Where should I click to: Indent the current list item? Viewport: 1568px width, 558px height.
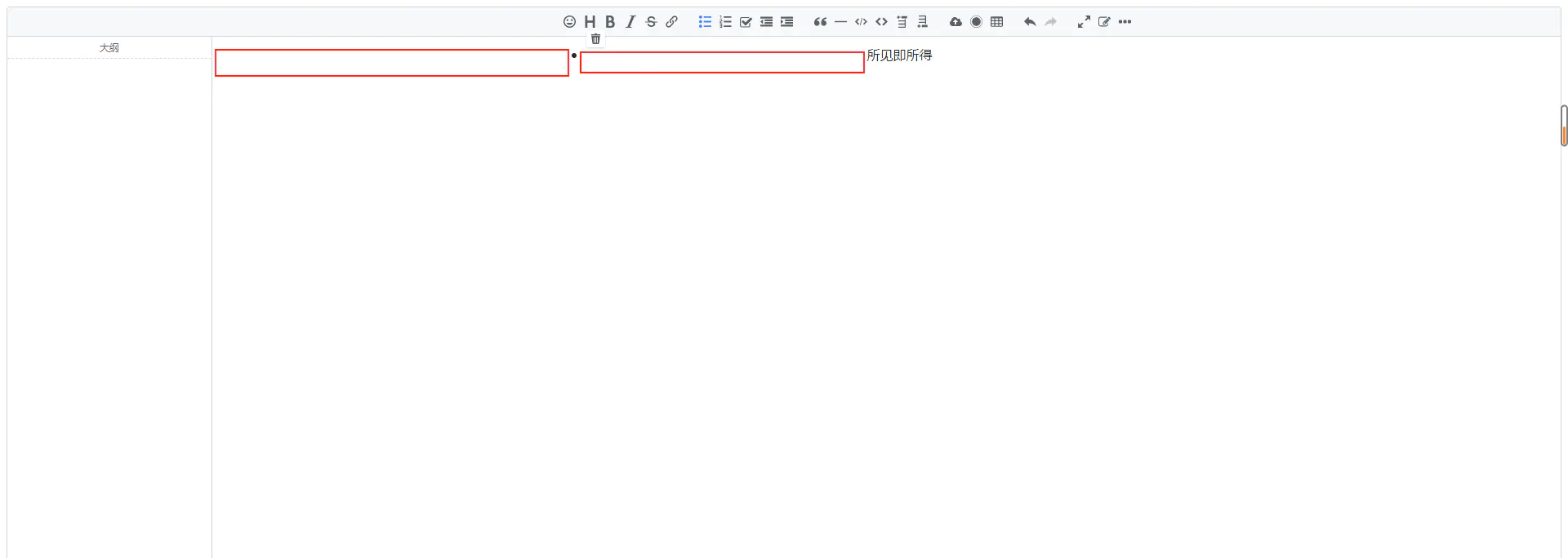786,22
